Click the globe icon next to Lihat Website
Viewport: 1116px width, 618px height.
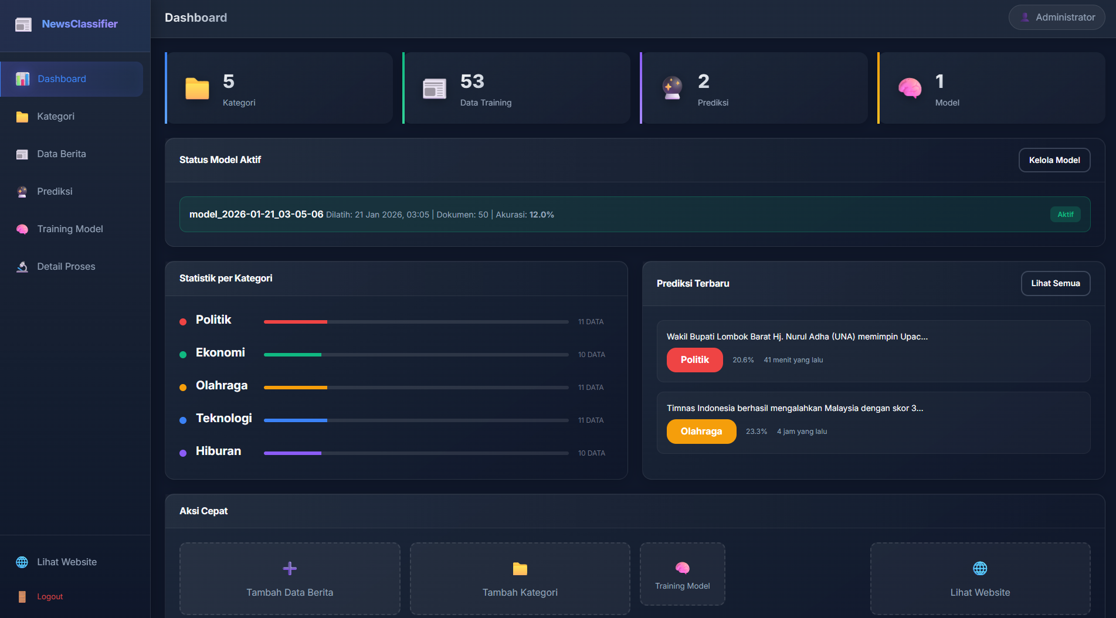click(22, 562)
